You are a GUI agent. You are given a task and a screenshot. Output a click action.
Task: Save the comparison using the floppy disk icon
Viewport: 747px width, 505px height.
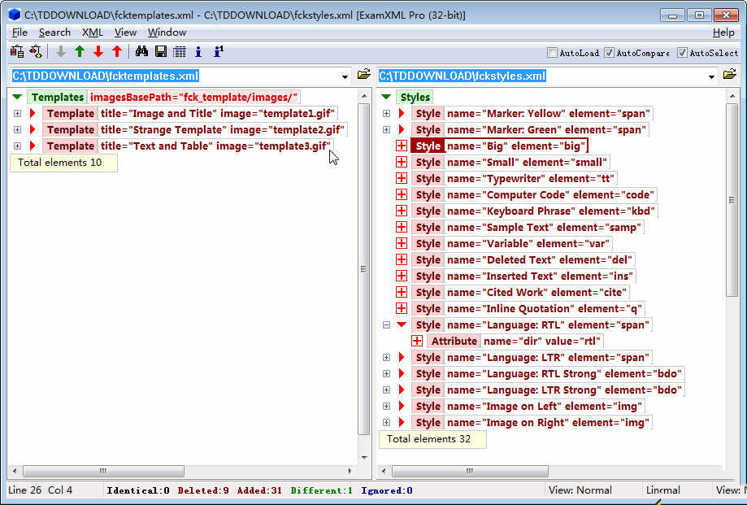[x=159, y=50]
